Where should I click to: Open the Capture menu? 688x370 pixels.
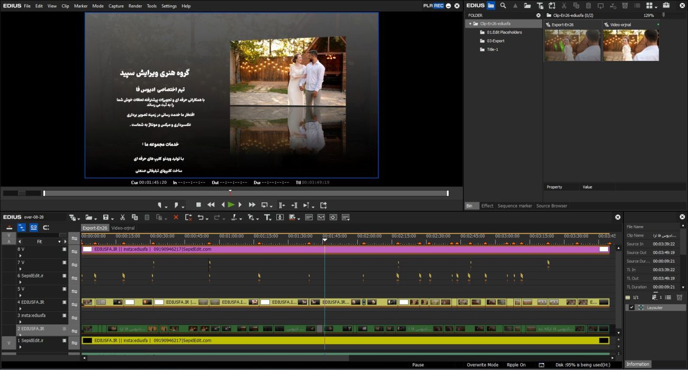(x=116, y=6)
